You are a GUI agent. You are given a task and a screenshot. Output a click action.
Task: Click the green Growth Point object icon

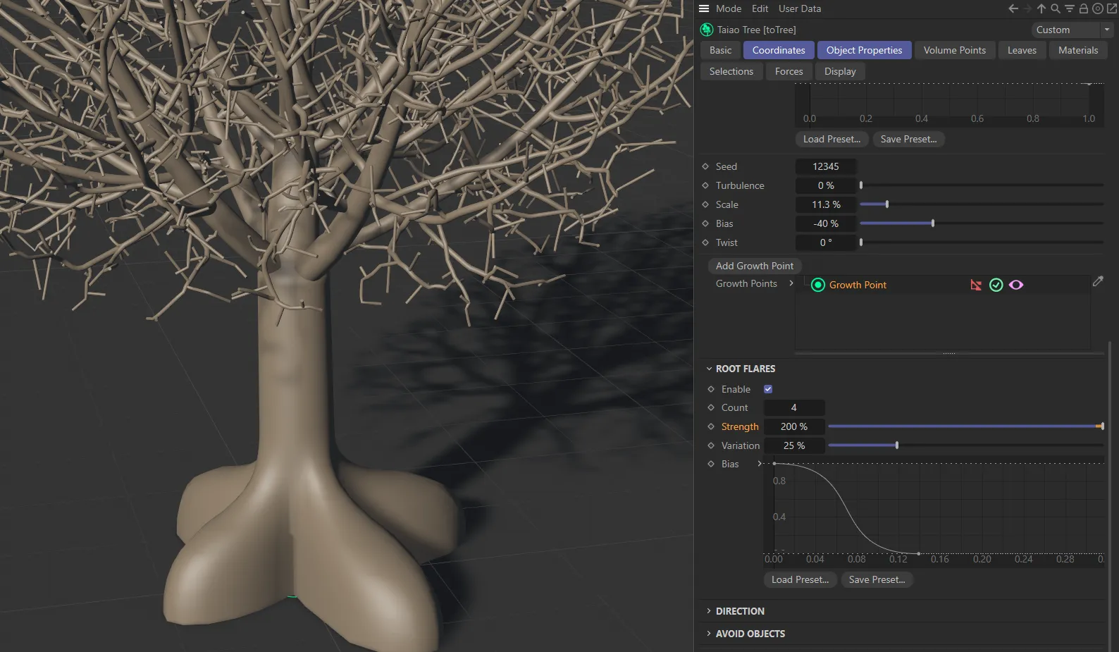(x=818, y=285)
